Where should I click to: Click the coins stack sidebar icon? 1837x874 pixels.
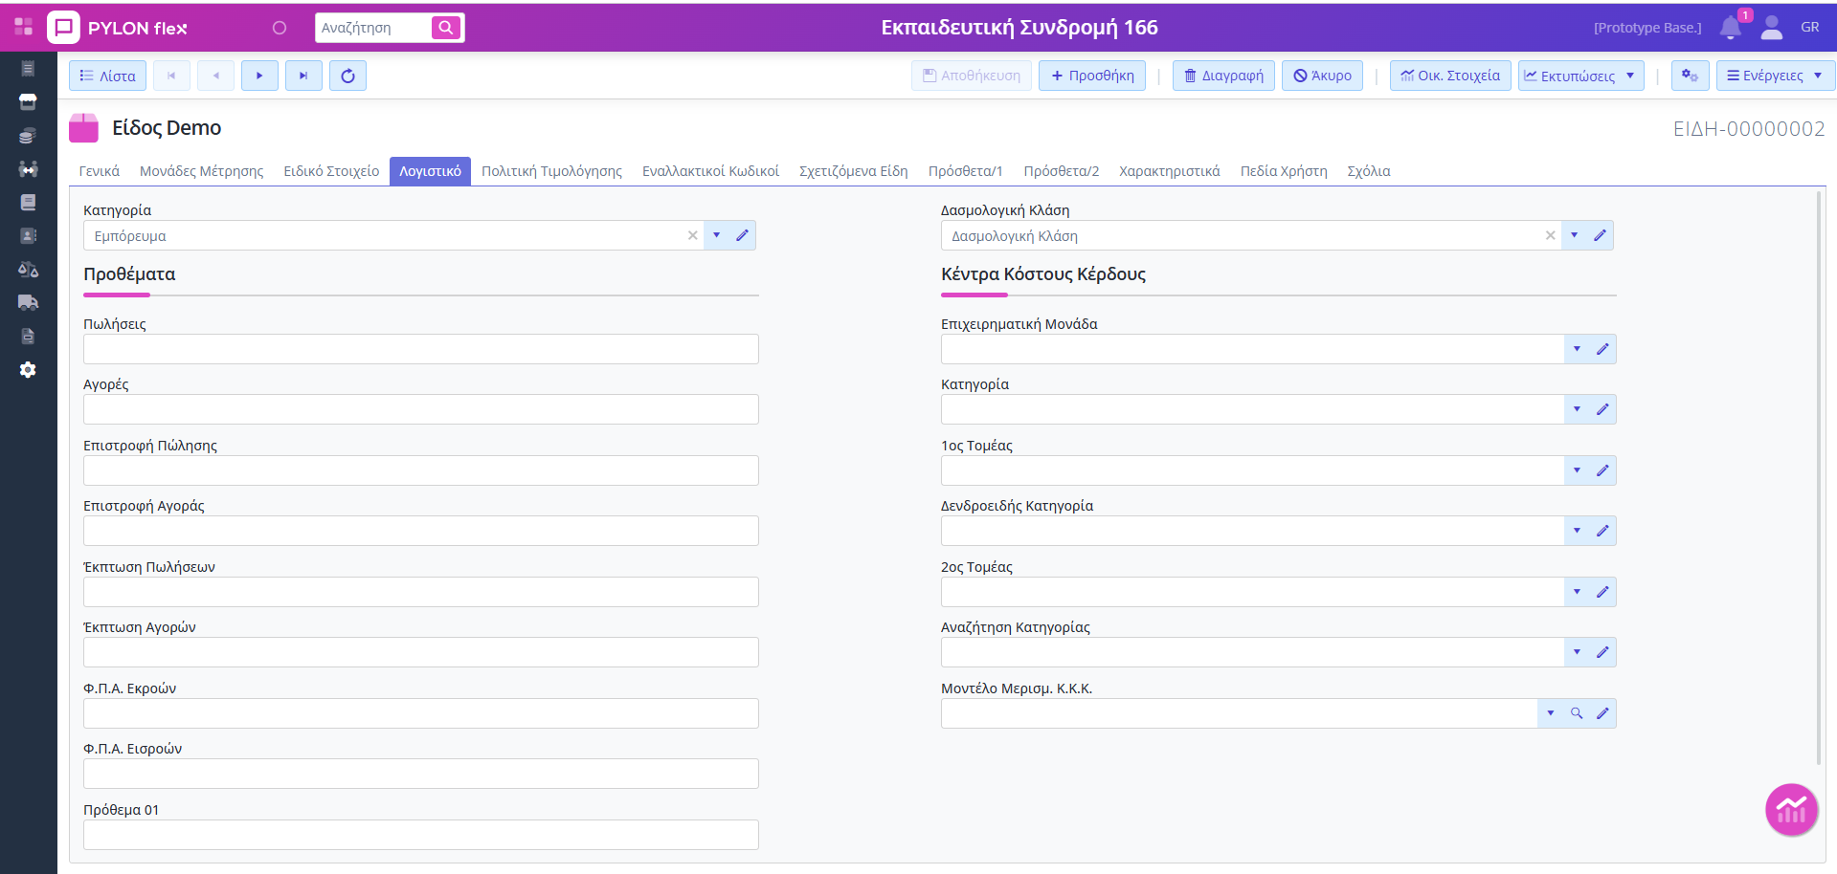tap(28, 136)
